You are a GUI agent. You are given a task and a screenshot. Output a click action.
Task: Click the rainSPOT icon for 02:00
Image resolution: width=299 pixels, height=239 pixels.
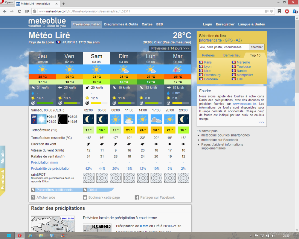[89, 178]
